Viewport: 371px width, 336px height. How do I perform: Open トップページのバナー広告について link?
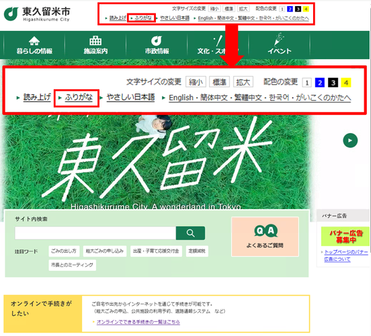(x=346, y=255)
